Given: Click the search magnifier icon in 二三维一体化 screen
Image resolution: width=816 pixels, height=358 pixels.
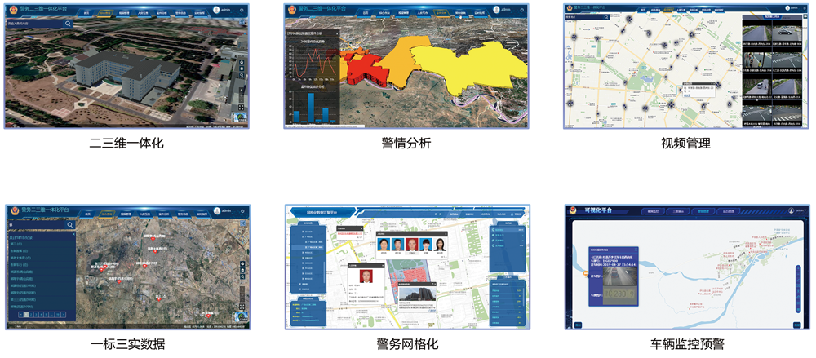Looking at the screenshot, I should [x=69, y=24].
